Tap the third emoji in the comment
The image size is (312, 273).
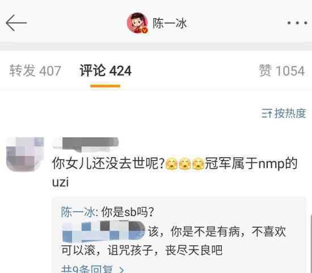(x=198, y=163)
